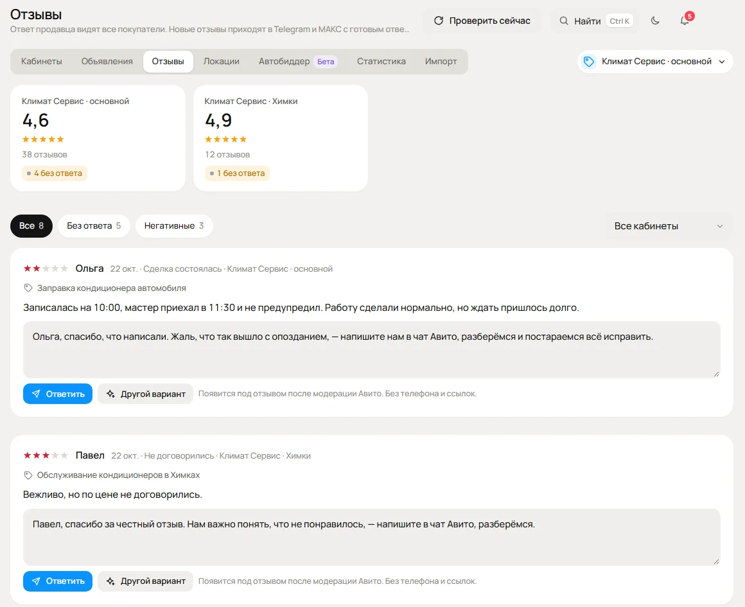Click the refresh icon beside Проверить сейчас
This screenshot has width=745, height=607.
[439, 21]
